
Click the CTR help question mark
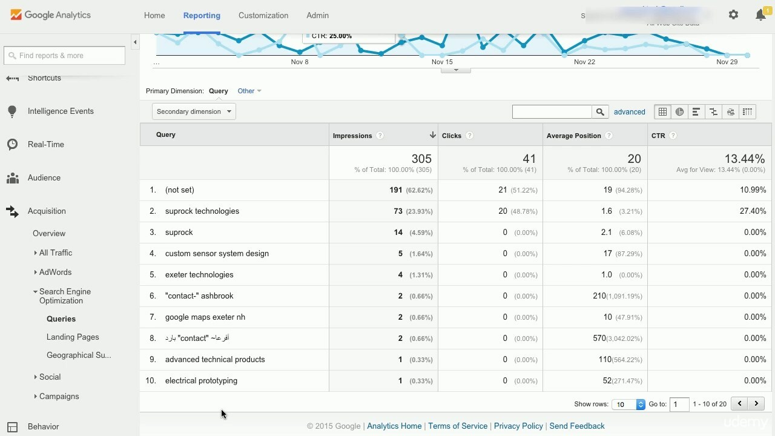pos(673,136)
